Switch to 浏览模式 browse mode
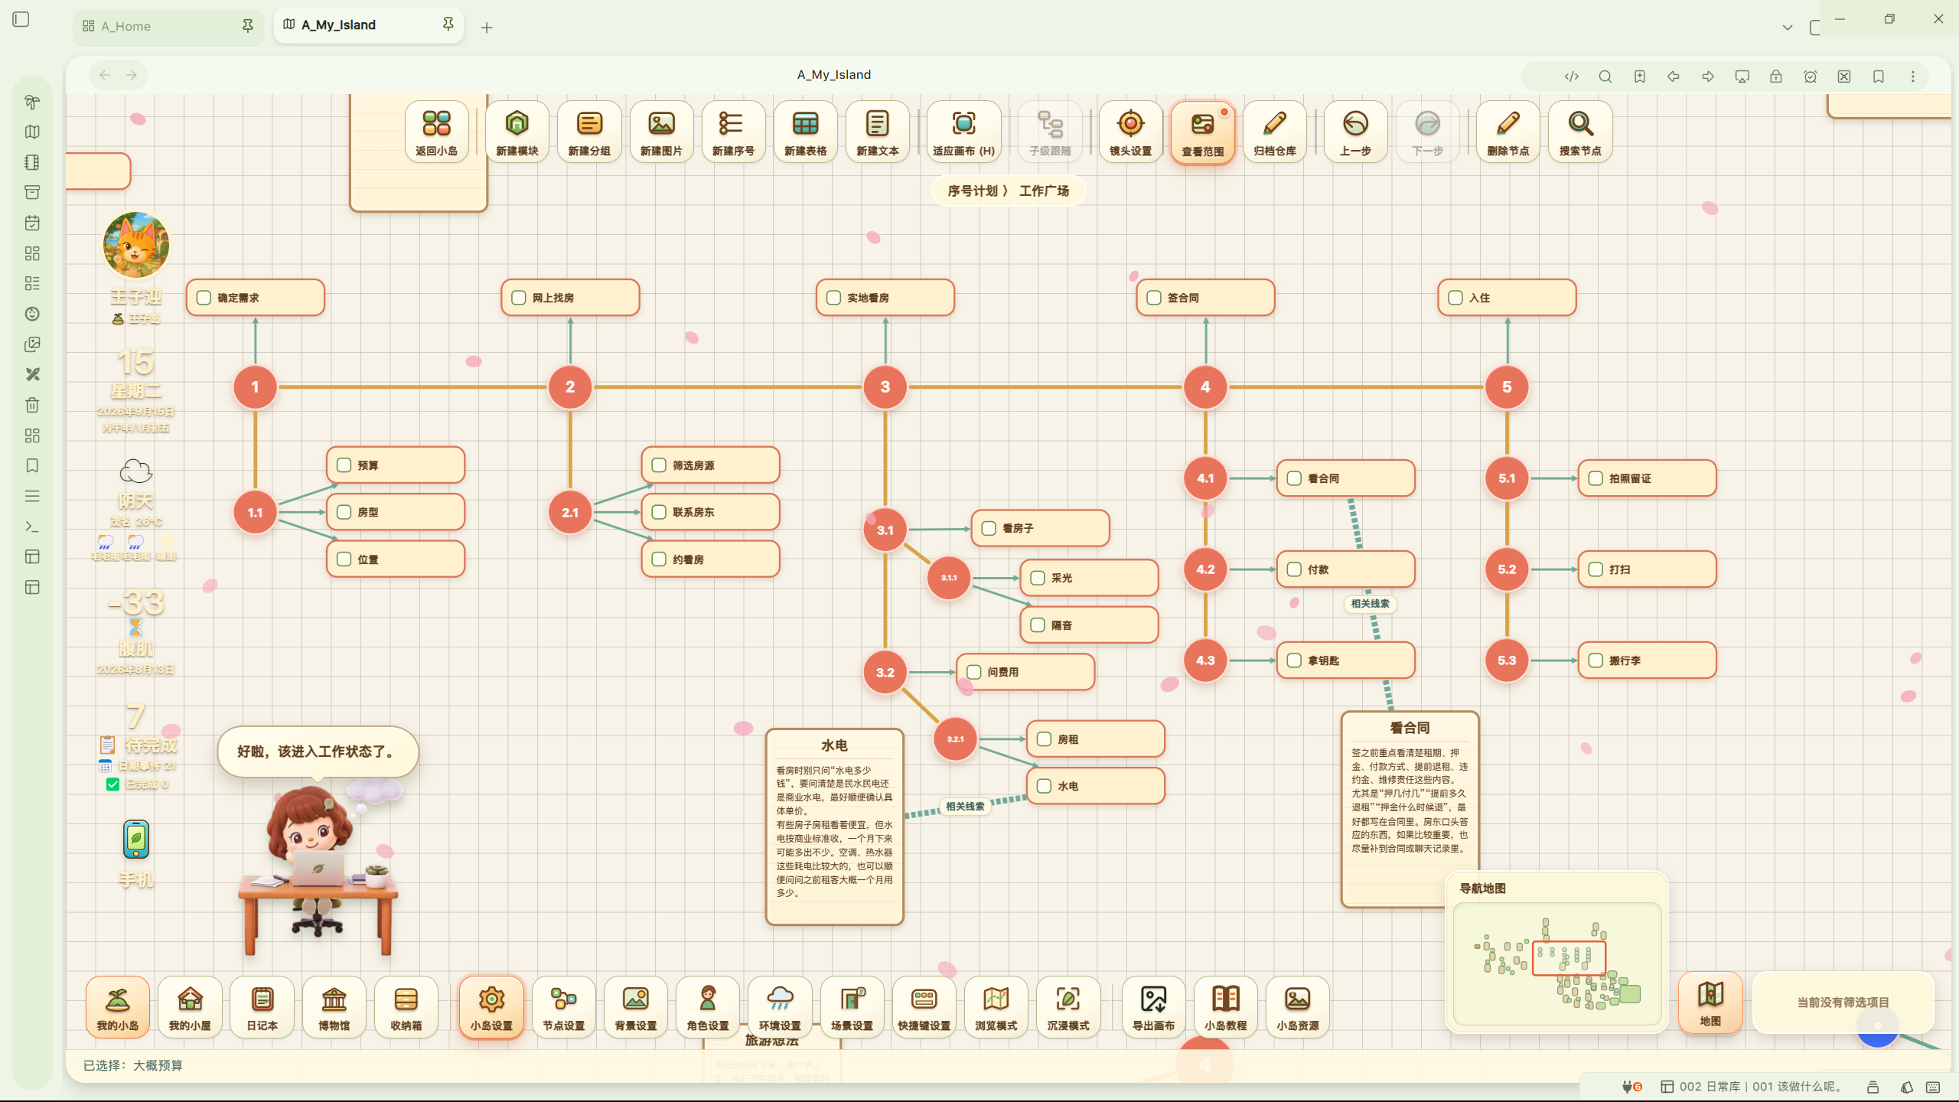Image resolution: width=1959 pixels, height=1102 pixels. 996,1006
